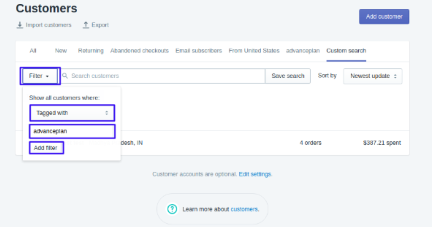Click the search magnifier icon

point(65,76)
